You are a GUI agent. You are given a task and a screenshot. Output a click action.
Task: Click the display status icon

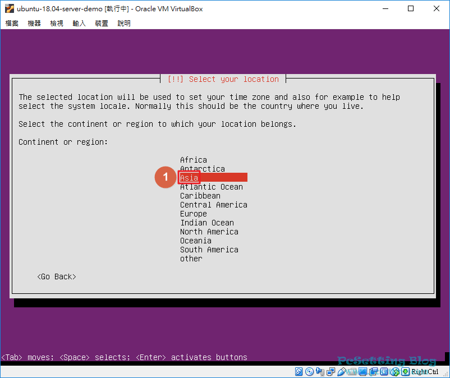[x=362, y=372]
